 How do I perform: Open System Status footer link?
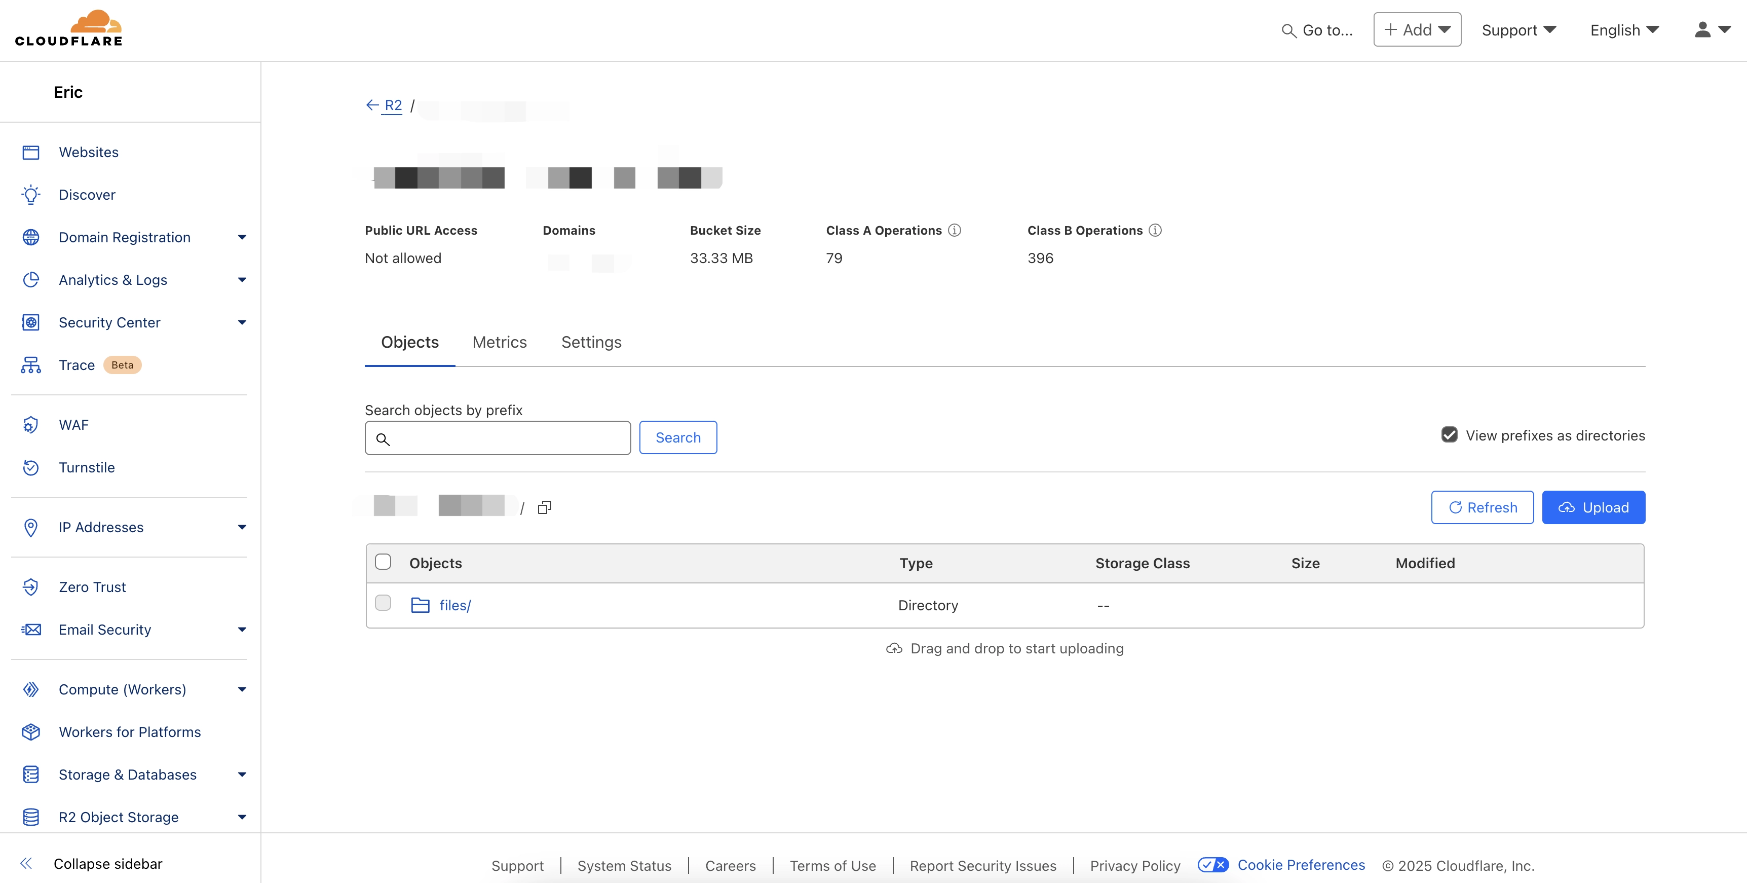[624, 866]
